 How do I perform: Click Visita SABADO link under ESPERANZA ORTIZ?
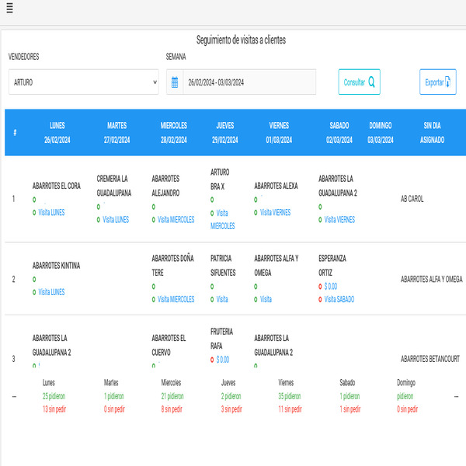coord(339,299)
